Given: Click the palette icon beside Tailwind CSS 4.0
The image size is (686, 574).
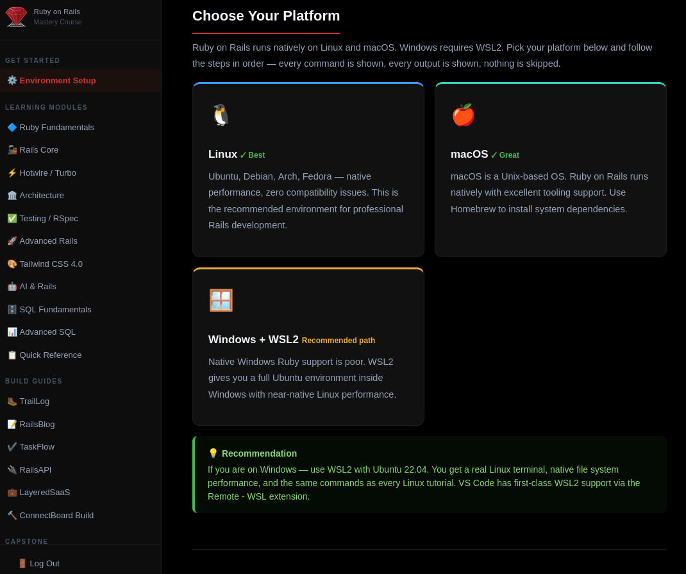Looking at the screenshot, I should tap(12, 264).
